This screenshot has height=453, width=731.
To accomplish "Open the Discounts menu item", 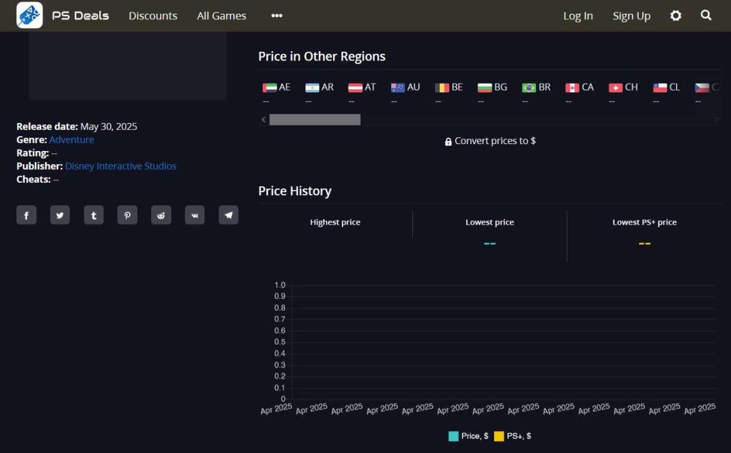I will (x=153, y=16).
